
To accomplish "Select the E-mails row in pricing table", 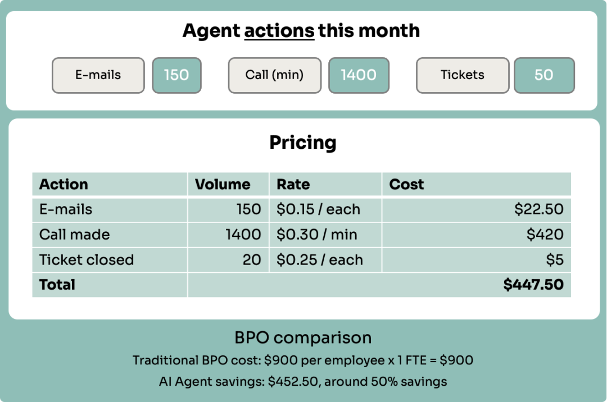I will (x=302, y=209).
